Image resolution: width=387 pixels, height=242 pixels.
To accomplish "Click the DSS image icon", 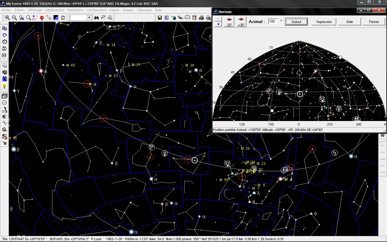I will pyautogui.click(x=5, y=65).
